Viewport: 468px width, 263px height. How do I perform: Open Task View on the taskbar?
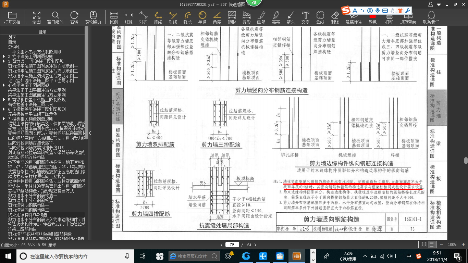click(143, 256)
